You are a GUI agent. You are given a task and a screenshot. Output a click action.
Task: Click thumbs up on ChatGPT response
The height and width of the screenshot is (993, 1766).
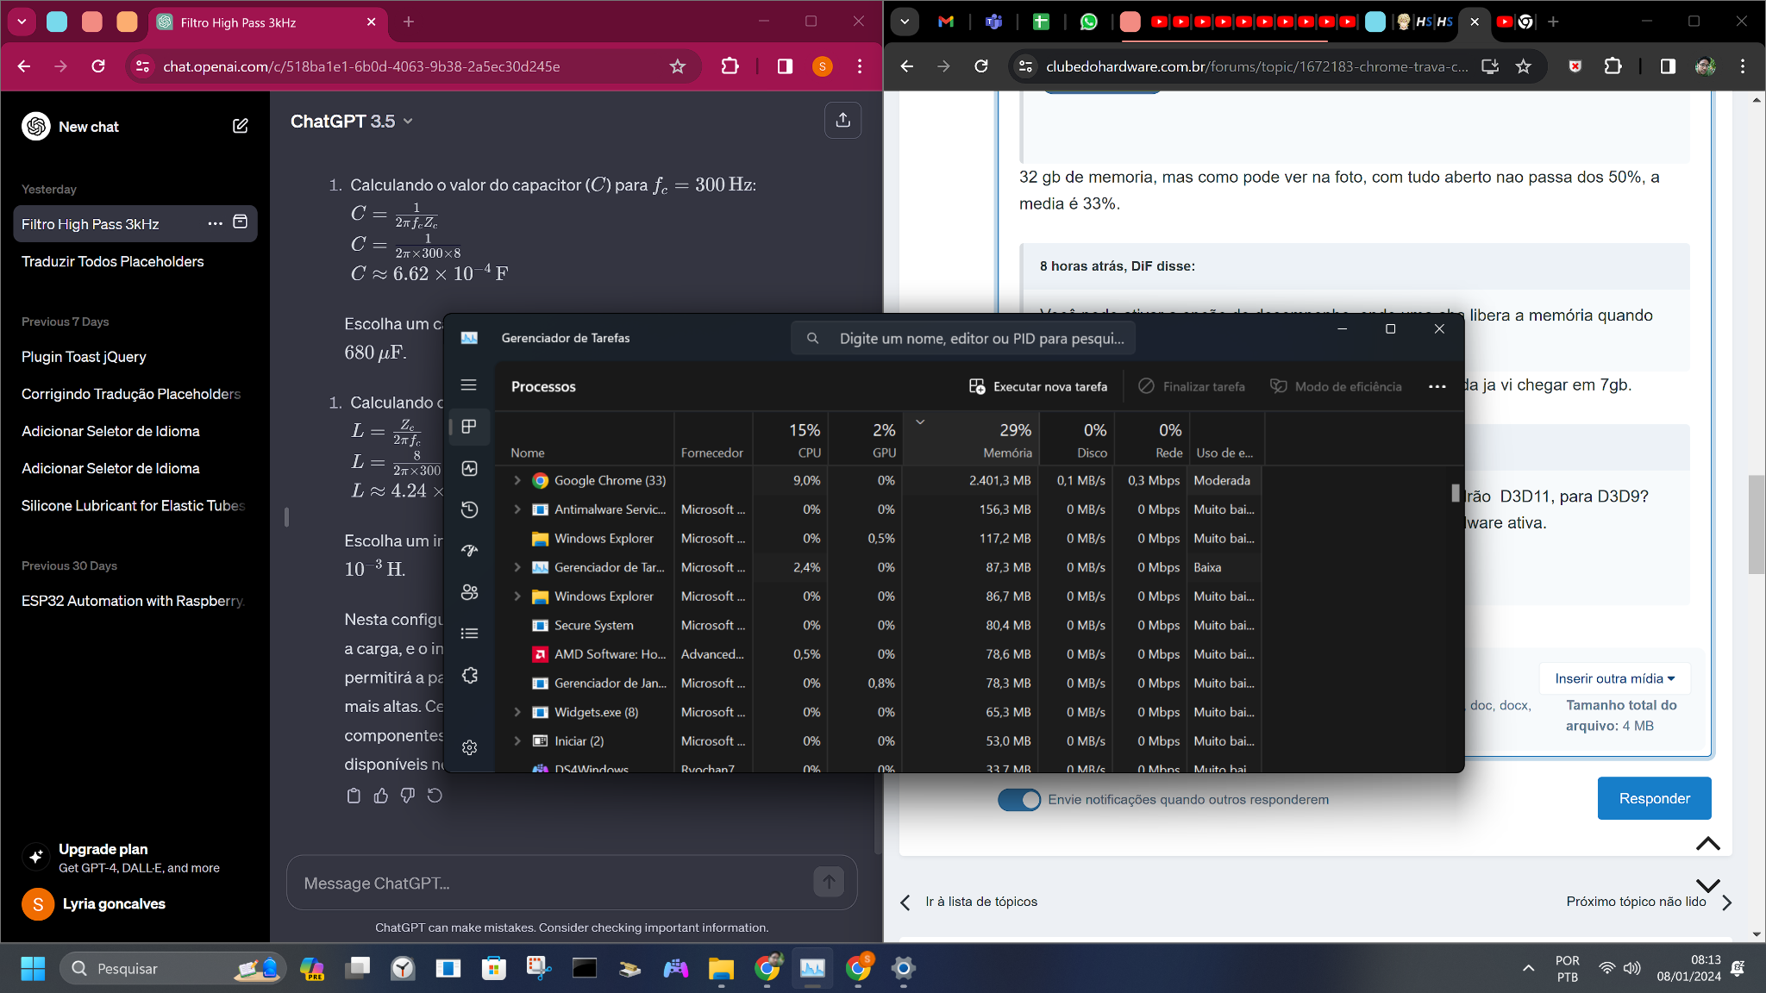[380, 796]
